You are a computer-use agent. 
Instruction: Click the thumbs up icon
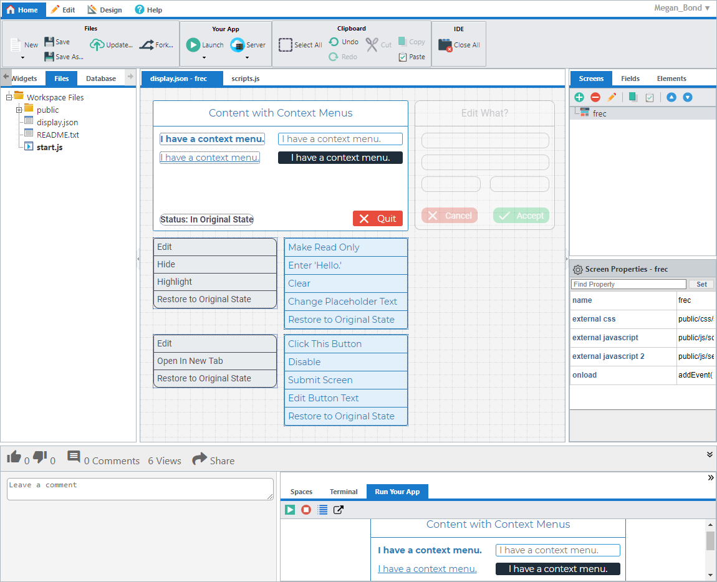click(14, 458)
